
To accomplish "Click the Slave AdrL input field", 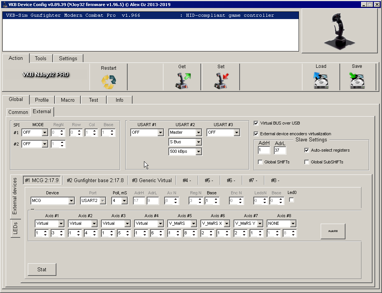I will coord(280,150).
